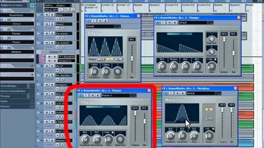Open RoomWorks insert slot selector

tap(17, 15)
